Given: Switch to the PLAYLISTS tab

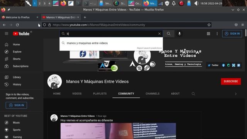Looking at the screenshot, I should pos(100,93).
